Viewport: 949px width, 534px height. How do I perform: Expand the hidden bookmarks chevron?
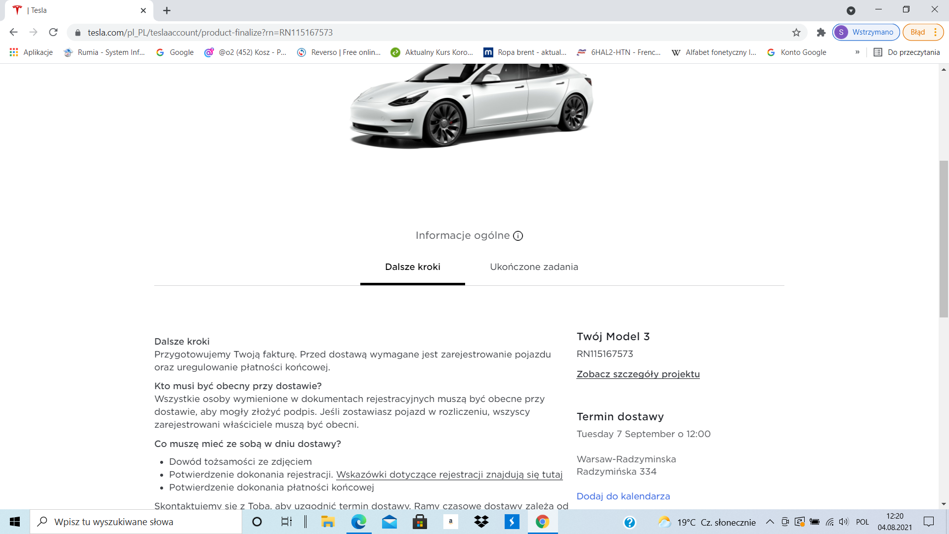tap(857, 52)
